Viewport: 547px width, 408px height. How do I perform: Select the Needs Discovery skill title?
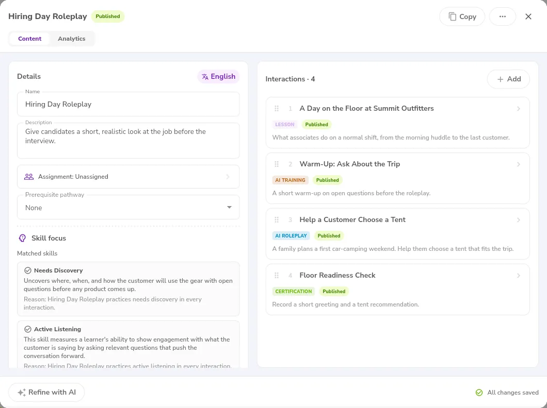click(x=58, y=270)
